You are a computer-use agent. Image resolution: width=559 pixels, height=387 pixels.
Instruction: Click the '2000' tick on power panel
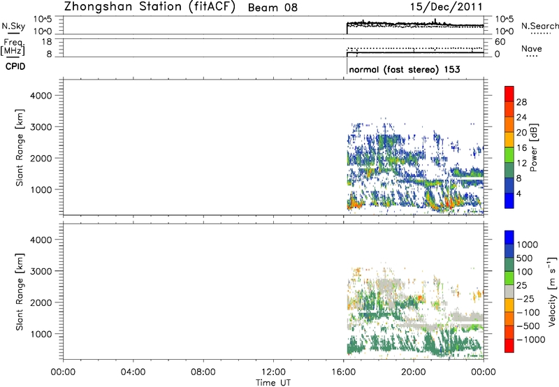tap(41, 158)
